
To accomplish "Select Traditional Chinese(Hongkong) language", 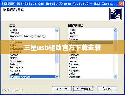I will click(x=32, y=36).
